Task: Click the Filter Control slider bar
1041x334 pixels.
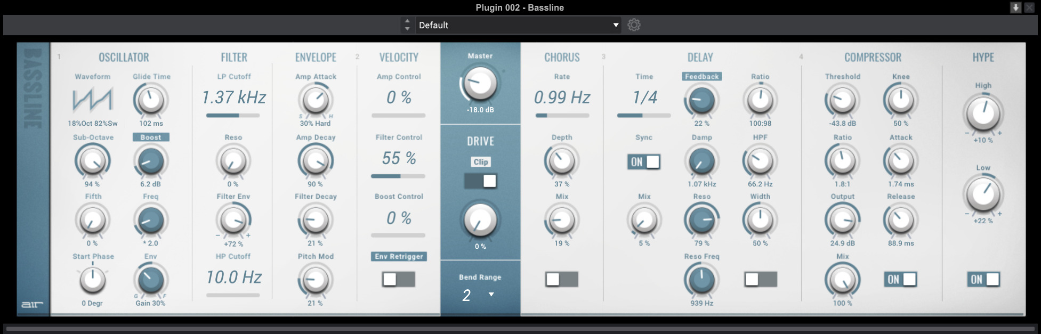Action: pos(398,176)
